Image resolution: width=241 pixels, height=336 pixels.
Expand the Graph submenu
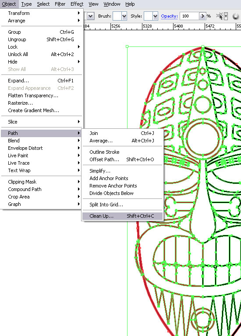pos(41,204)
